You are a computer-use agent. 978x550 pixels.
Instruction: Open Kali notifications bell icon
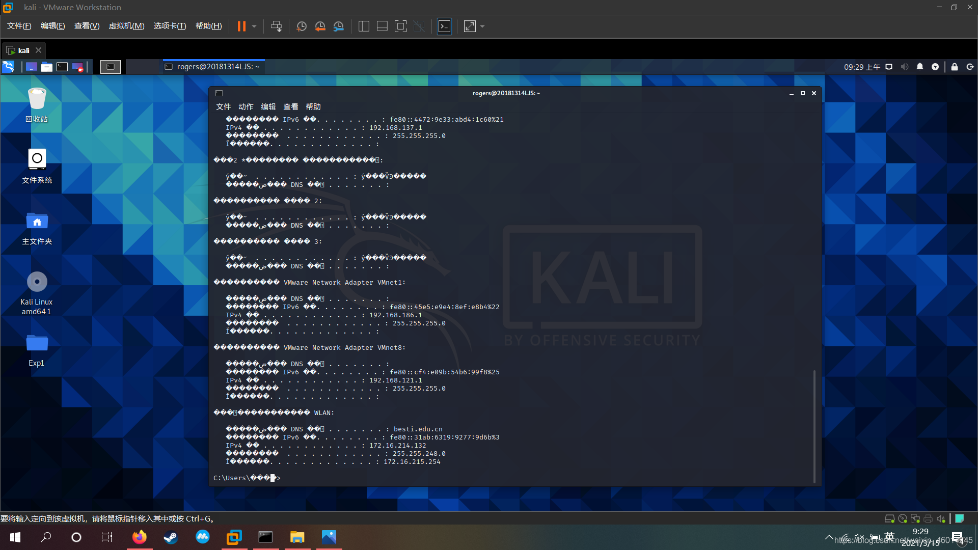[920, 67]
